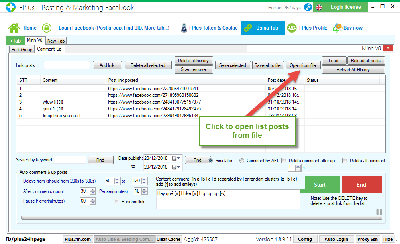Sort by the Content column header
400x244 pixels.
point(73,80)
